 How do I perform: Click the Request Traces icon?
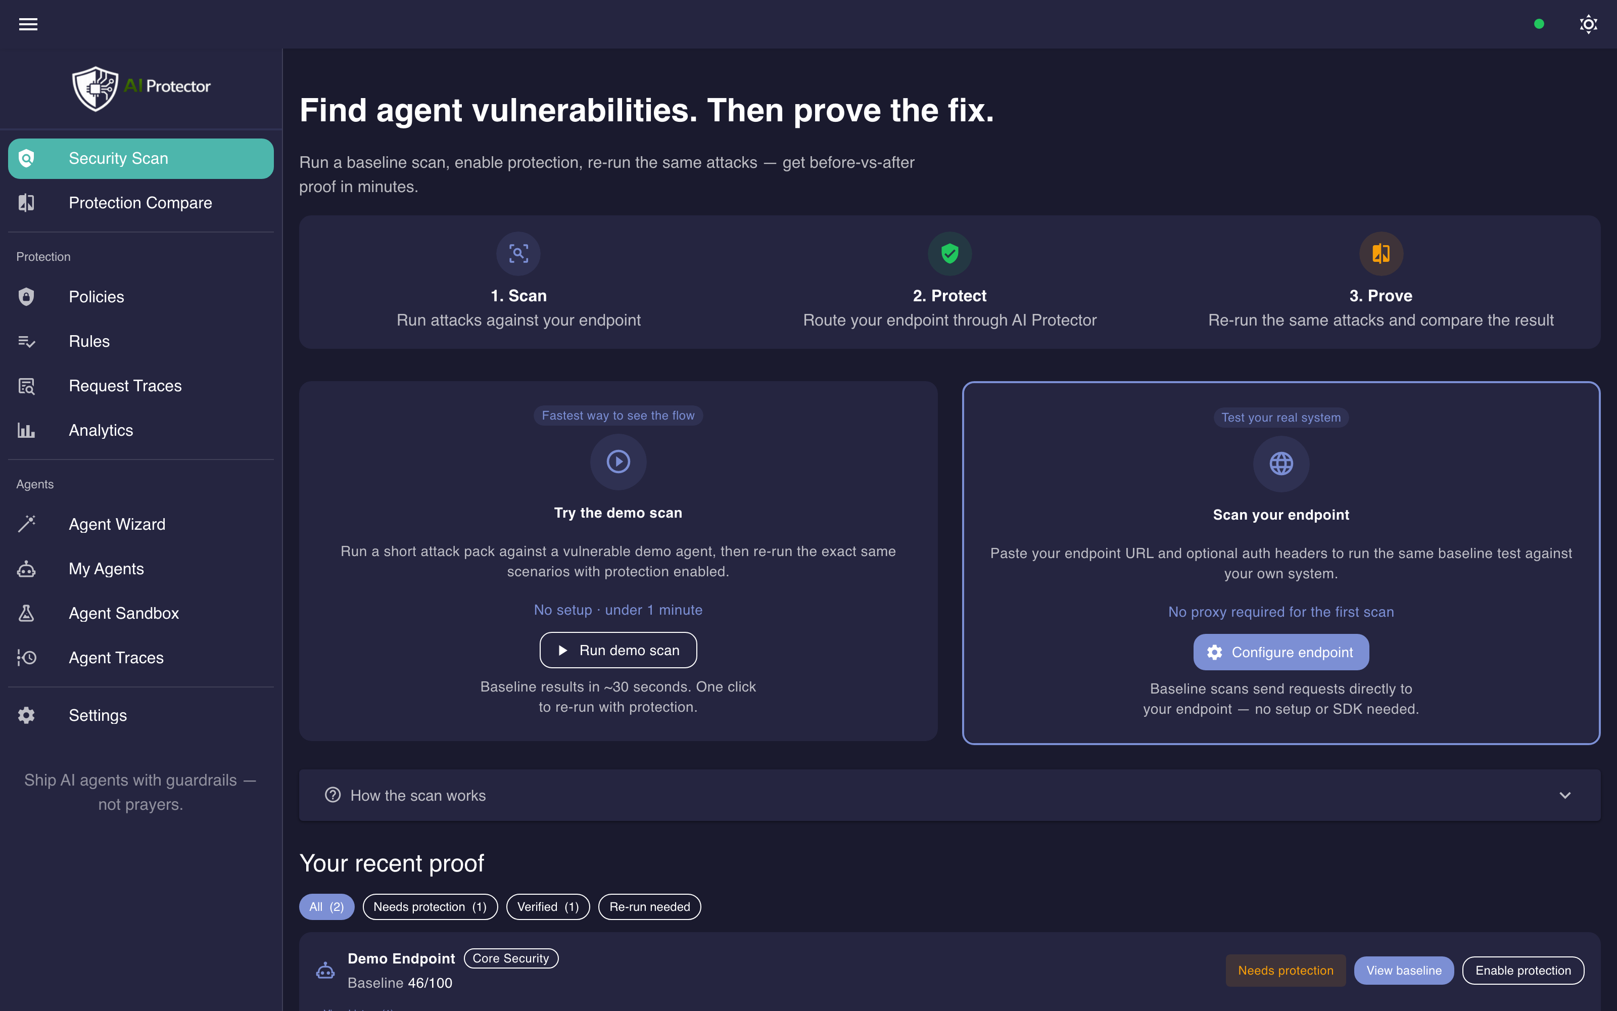(x=26, y=386)
